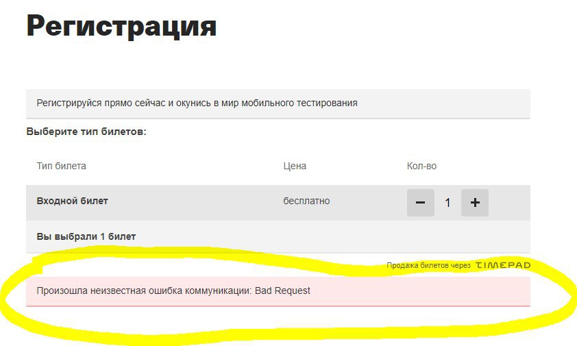This screenshot has width=577, height=346.
Task: Select the ticket quantity value 1
Action: tap(447, 202)
